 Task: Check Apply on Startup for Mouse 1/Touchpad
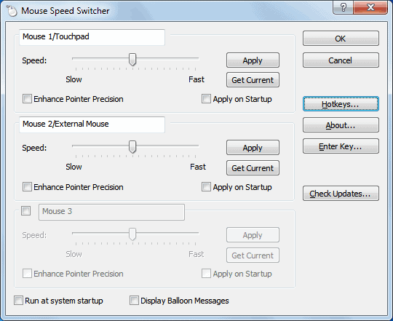pos(206,99)
